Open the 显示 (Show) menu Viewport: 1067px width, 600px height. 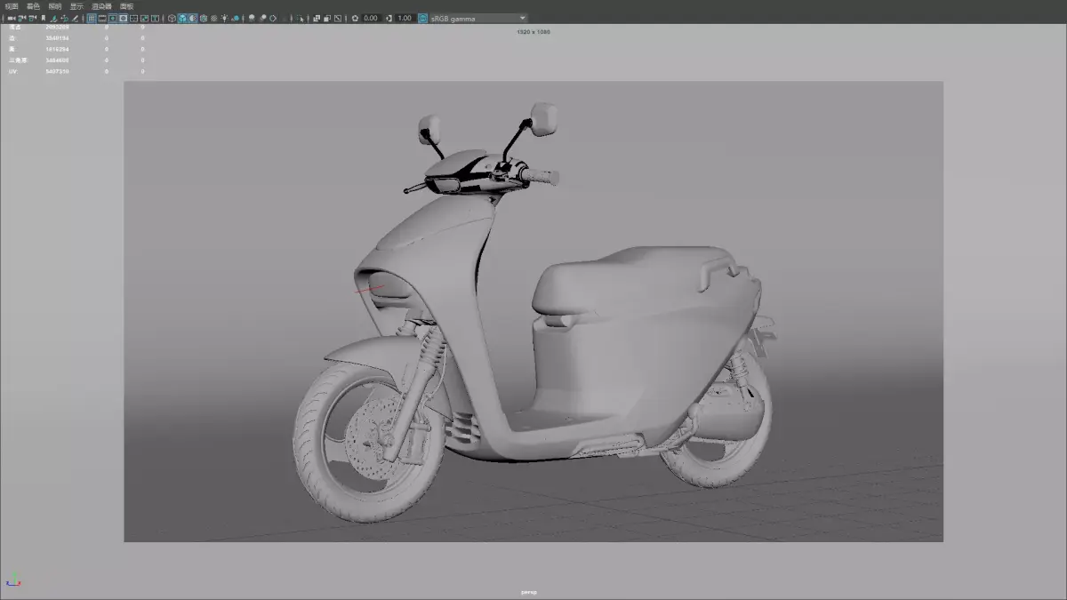pyautogui.click(x=76, y=6)
